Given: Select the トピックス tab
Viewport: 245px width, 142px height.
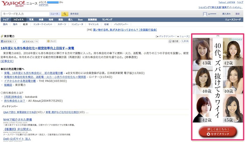Looking at the screenshot, I should [x=19, y=20].
